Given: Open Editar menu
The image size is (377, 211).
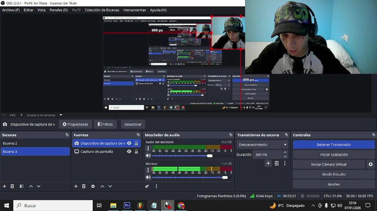Looking at the screenshot, I should point(28,10).
